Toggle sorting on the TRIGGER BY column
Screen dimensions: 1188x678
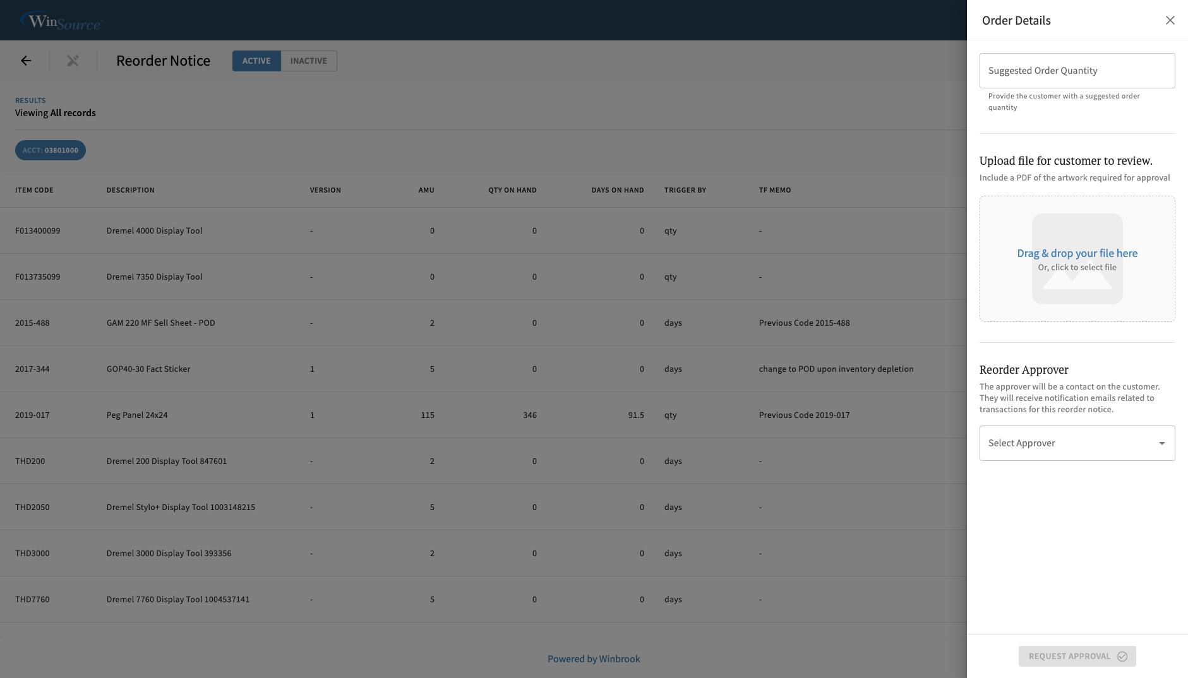(685, 190)
